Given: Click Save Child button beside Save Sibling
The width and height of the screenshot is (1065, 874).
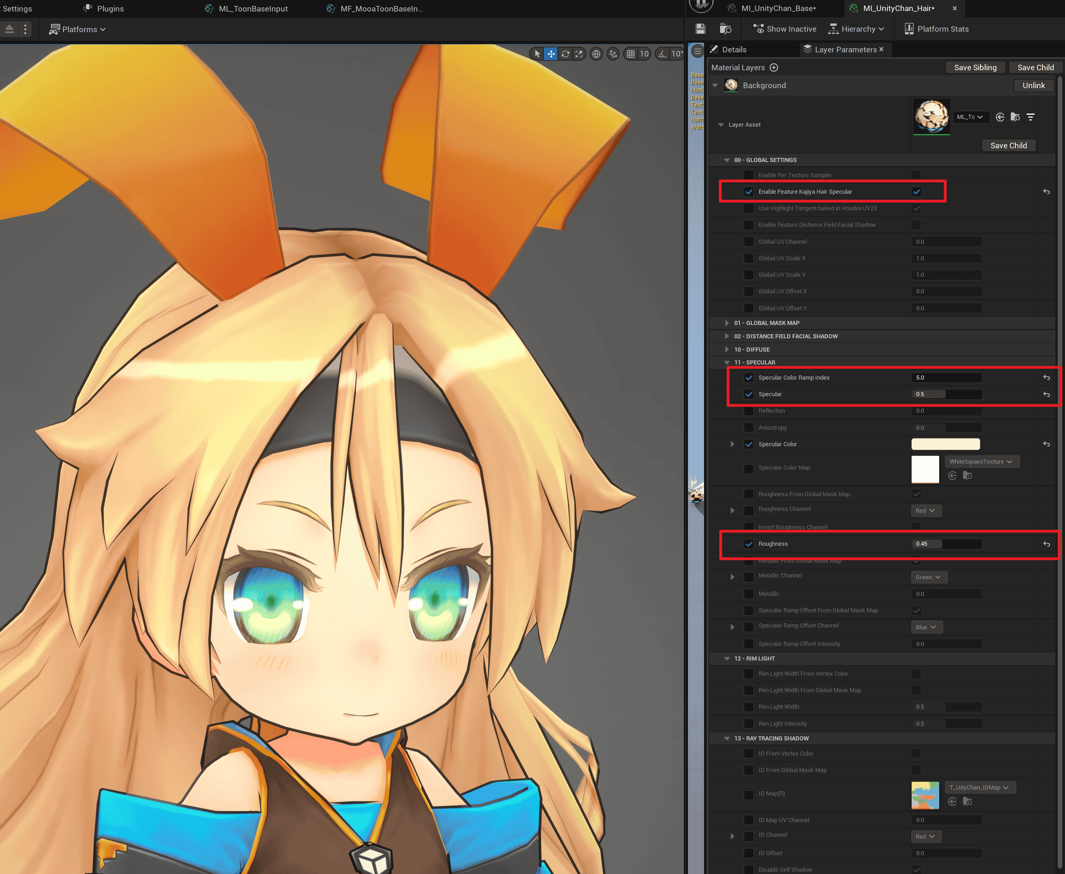Looking at the screenshot, I should pos(1035,67).
